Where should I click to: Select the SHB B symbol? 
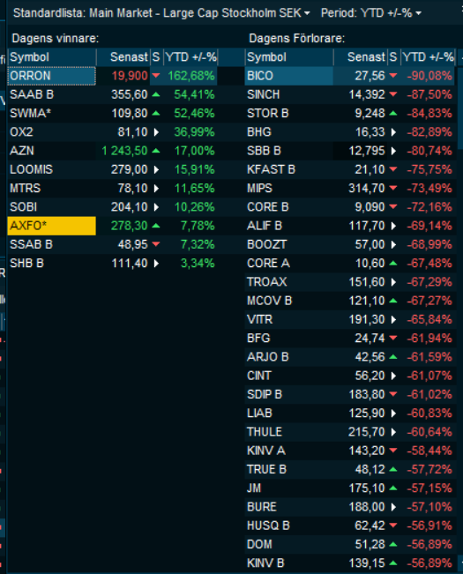26,264
